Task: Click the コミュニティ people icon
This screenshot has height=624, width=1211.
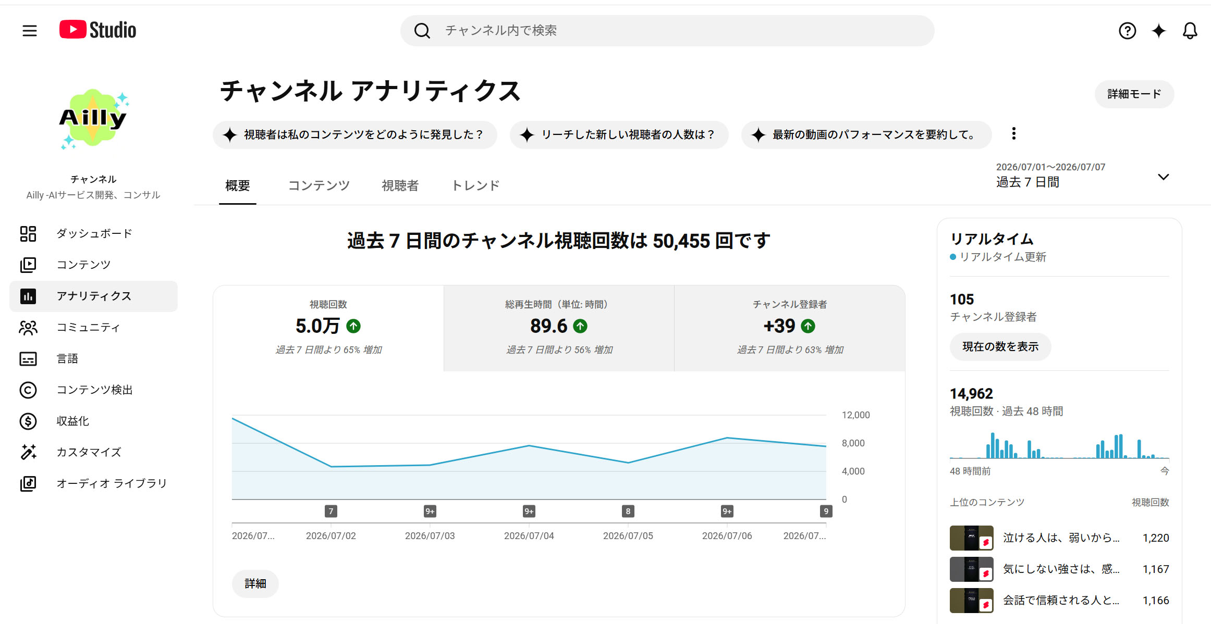Action: [x=28, y=328]
